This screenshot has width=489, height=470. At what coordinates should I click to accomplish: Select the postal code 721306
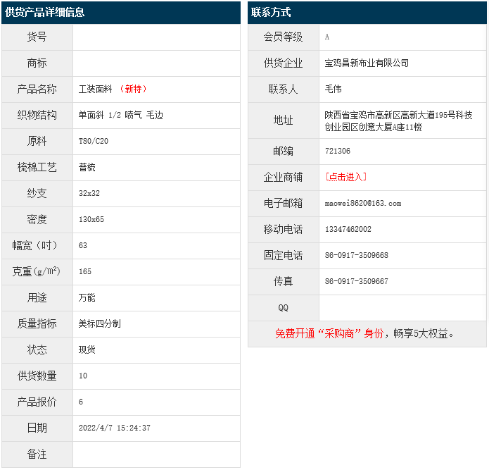click(x=338, y=151)
